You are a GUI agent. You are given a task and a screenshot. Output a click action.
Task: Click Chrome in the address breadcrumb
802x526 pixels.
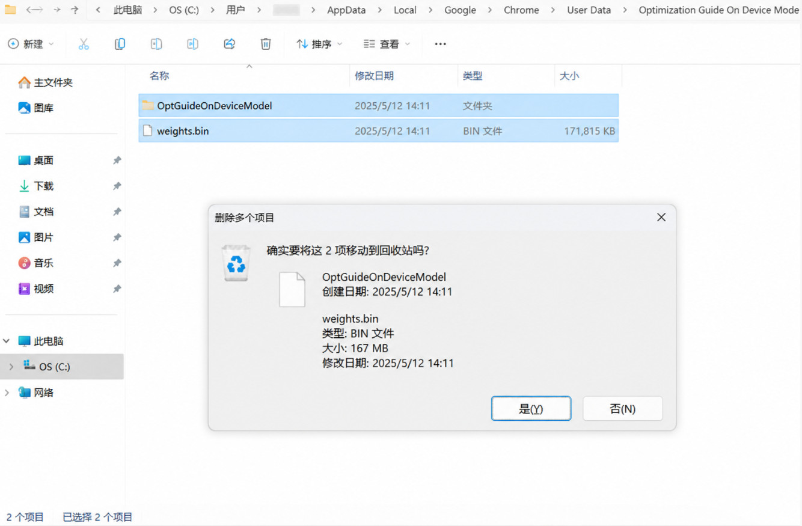[x=521, y=10]
